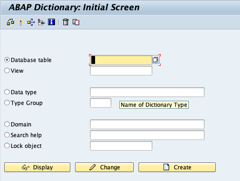Focus the Database table name field
This screenshot has width=240, height=181.
[121, 60]
